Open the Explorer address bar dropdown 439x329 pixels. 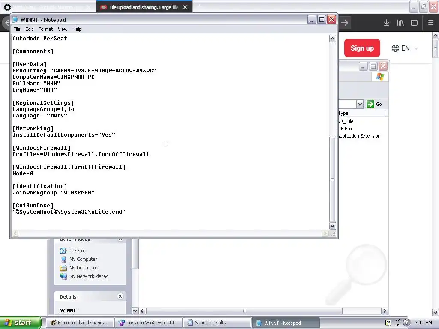pos(360,104)
